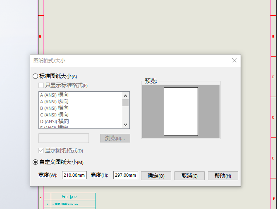Click the sheet list scroll-down arrow

126,125
